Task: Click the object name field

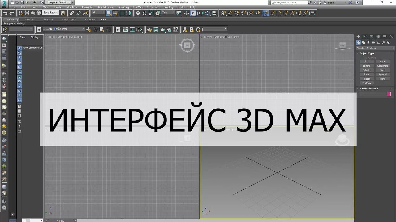Action: [373, 94]
